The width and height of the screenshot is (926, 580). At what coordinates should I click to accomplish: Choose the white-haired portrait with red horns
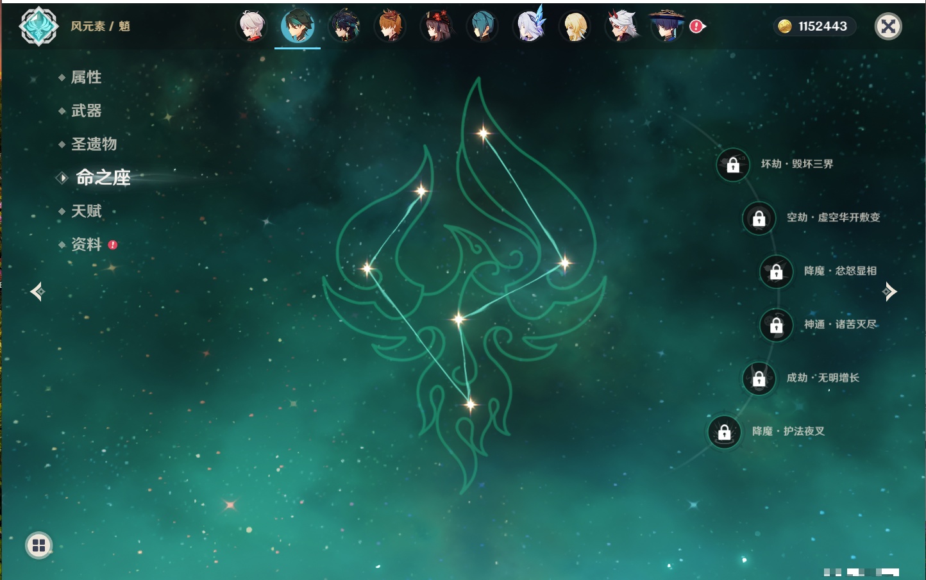coord(621,27)
